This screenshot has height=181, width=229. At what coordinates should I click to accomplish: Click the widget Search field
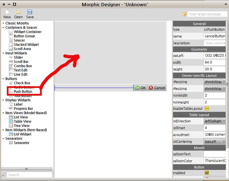(29, 175)
